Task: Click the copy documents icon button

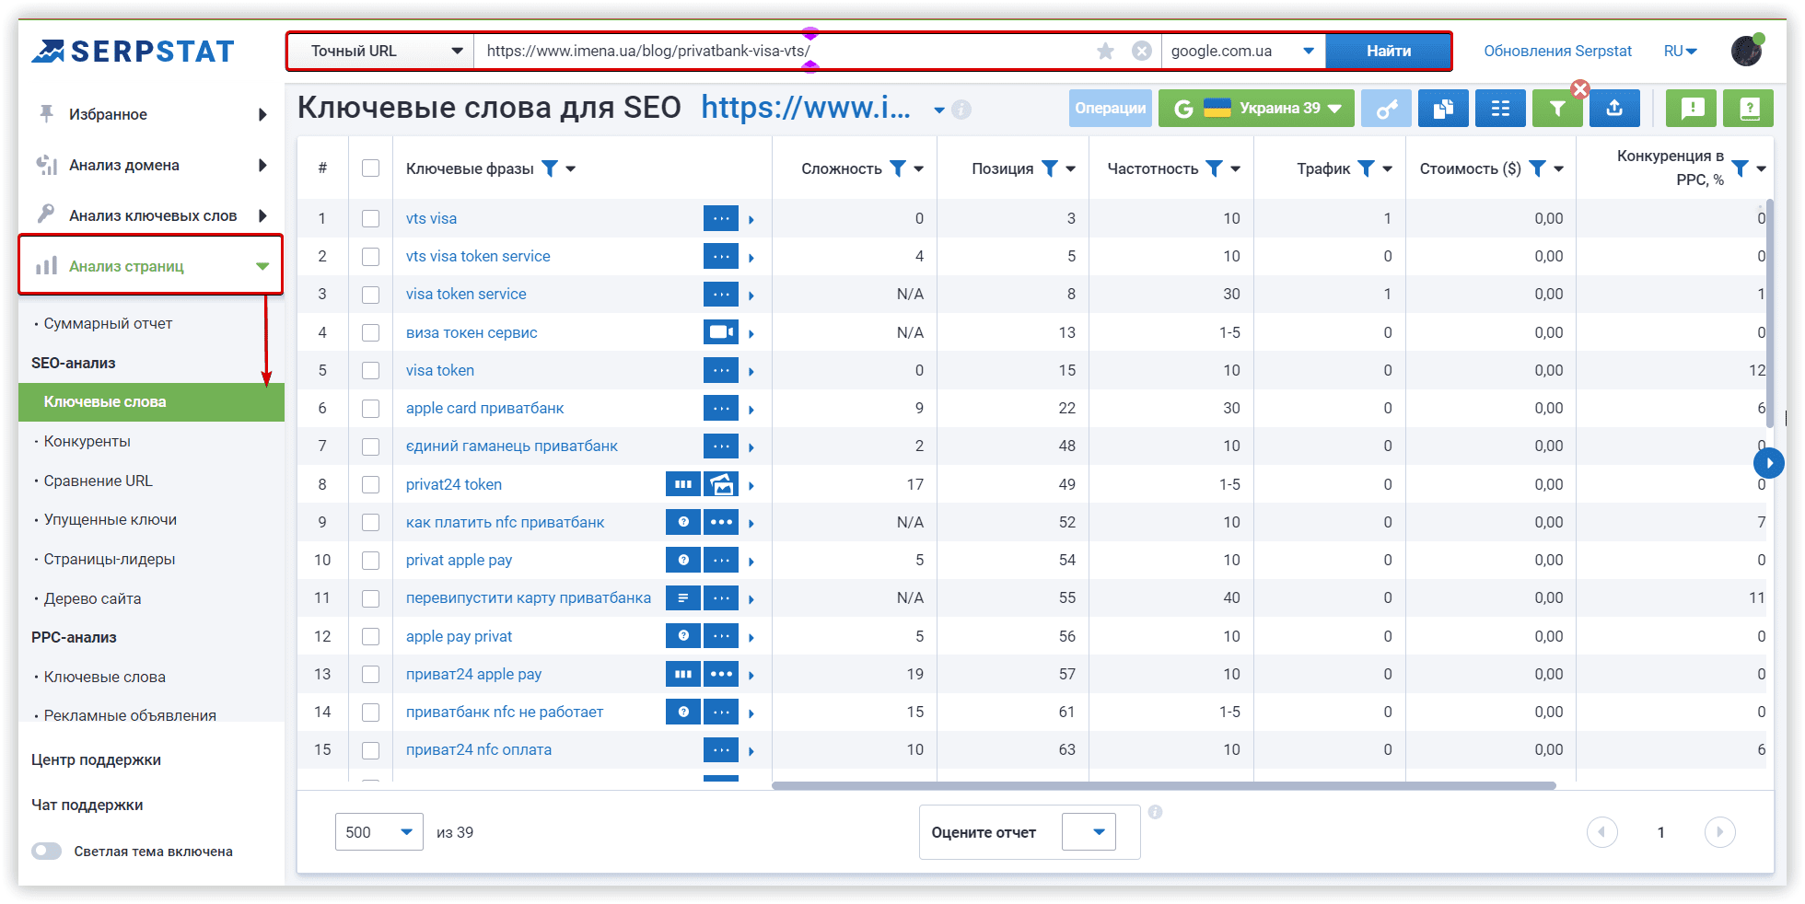Action: click(1443, 109)
